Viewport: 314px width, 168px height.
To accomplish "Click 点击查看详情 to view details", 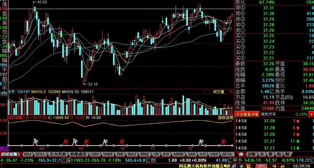I will (247, 114).
